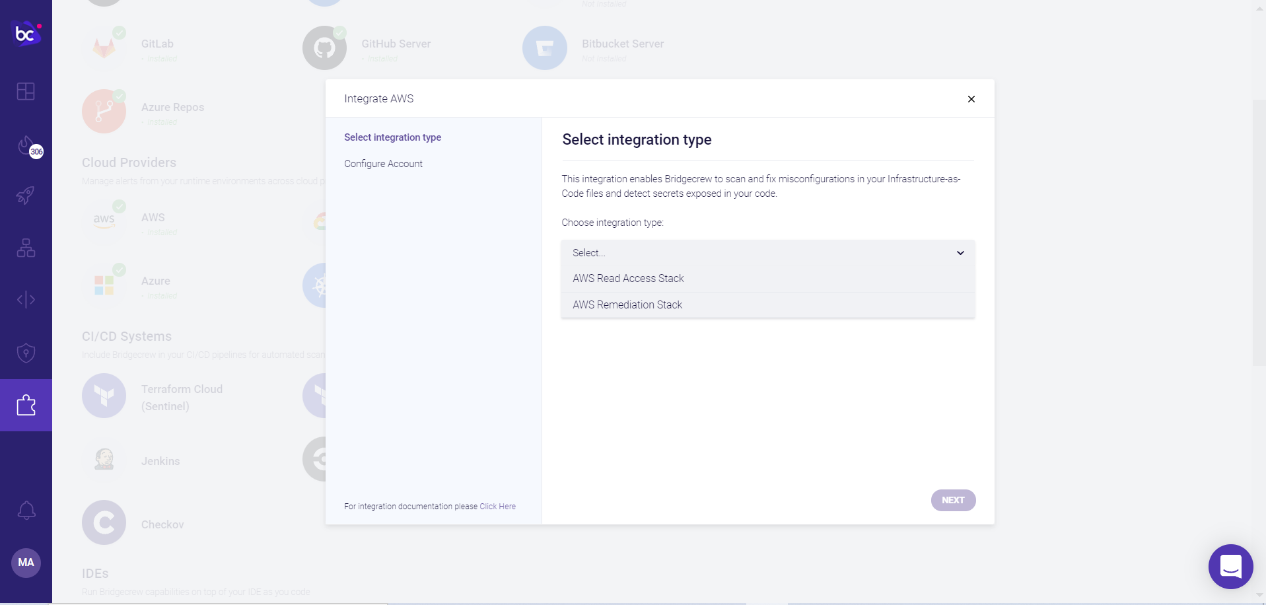Click the page vertical scrollbar
This screenshot has height=605, width=1266.
[1259, 231]
